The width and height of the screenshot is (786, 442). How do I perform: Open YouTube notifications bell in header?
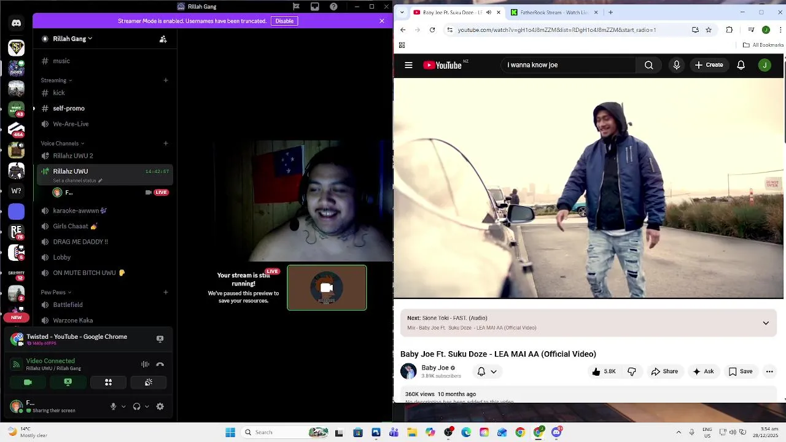coord(741,65)
